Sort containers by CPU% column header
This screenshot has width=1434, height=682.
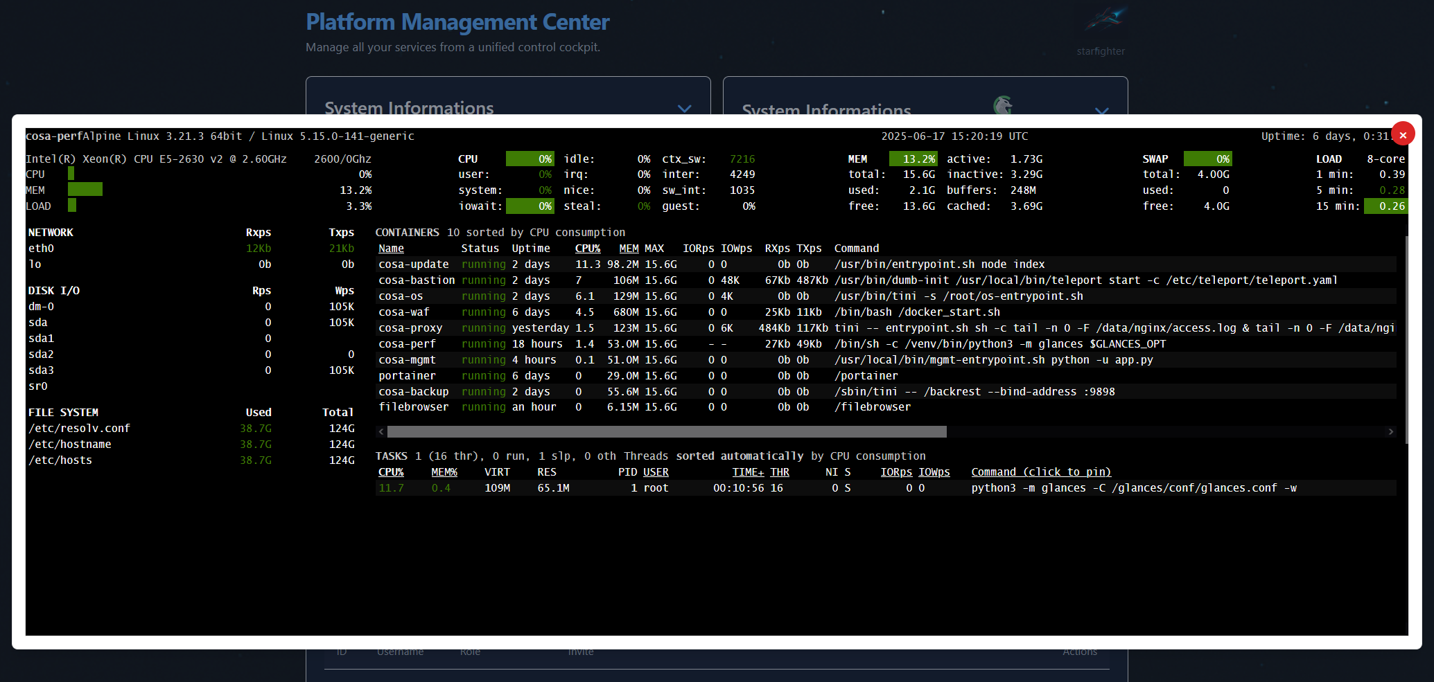click(588, 248)
